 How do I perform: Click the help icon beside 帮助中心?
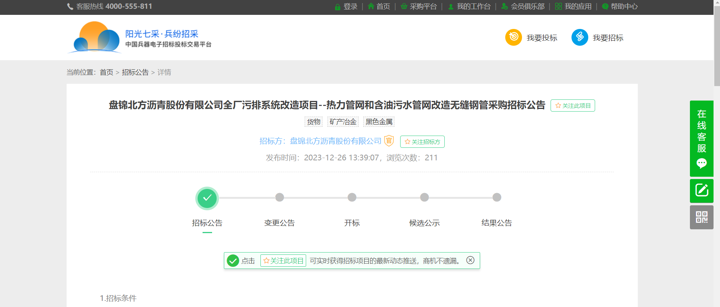point(605,6)
